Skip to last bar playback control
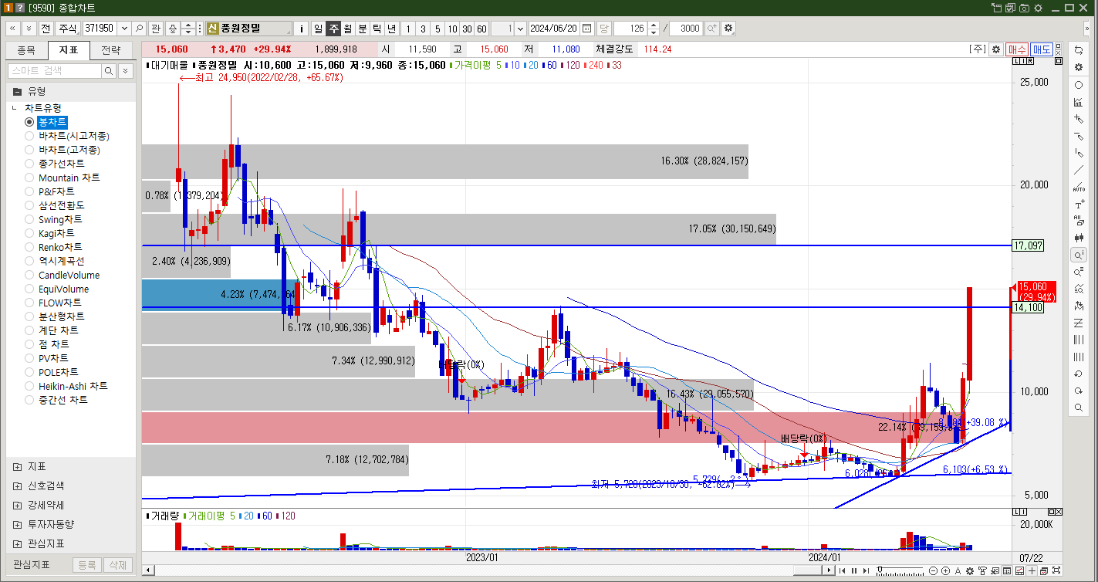 (866, 570)
